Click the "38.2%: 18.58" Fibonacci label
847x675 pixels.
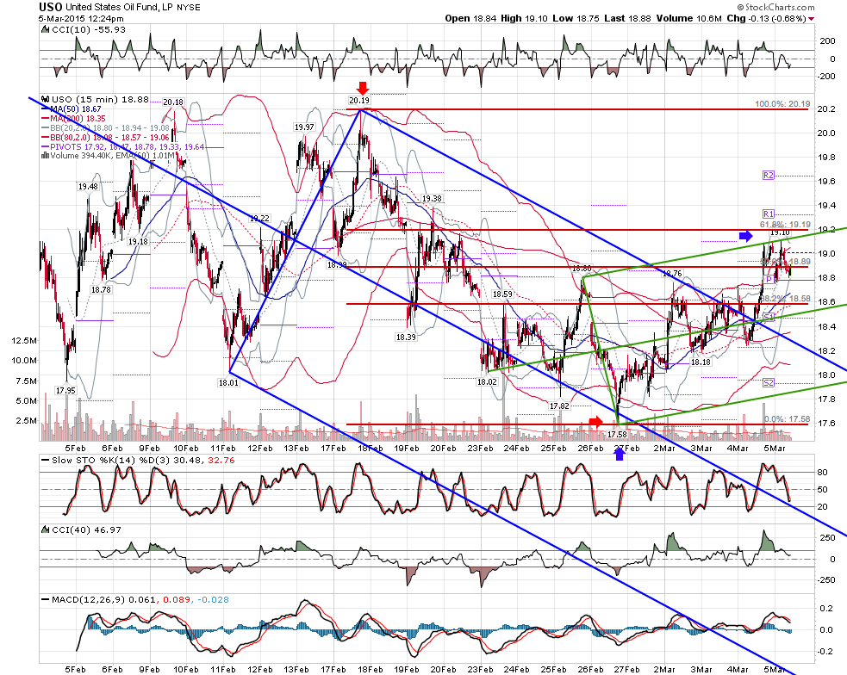(786, 299)
